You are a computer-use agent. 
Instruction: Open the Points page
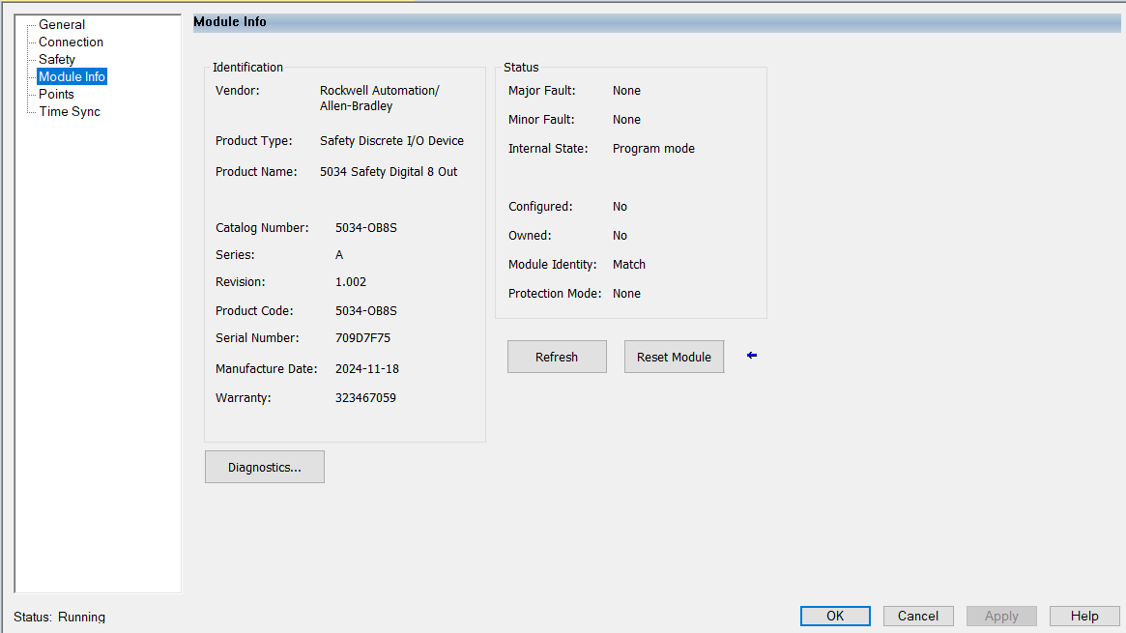[56, 94]
